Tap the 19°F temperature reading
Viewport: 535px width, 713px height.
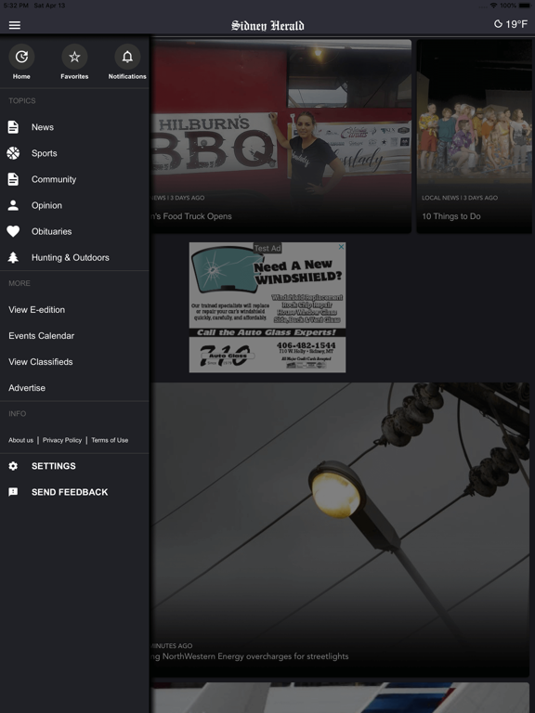(516, 24)
